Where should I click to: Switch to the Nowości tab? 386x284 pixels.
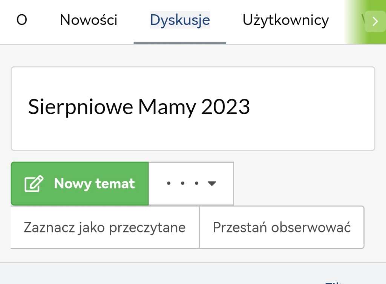[89, 20]
